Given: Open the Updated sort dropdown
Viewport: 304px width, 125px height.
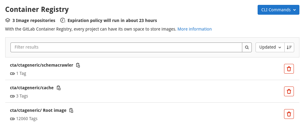Looking at the screenshot, I should click(270, 47).
